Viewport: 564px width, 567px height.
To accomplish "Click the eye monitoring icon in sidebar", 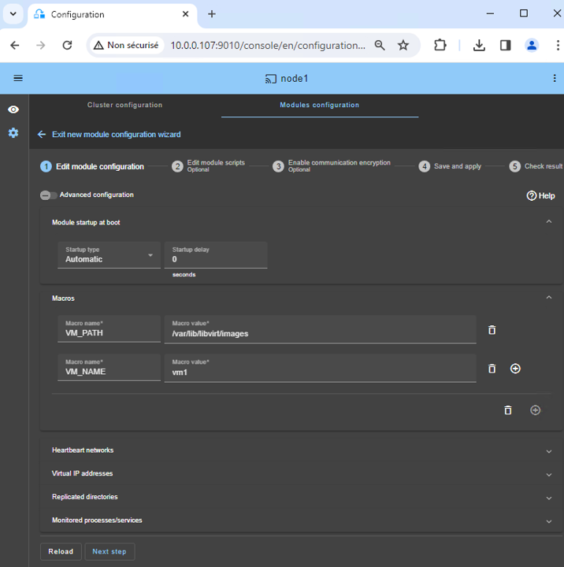I will pyautogui.click(x=13, y=109).
